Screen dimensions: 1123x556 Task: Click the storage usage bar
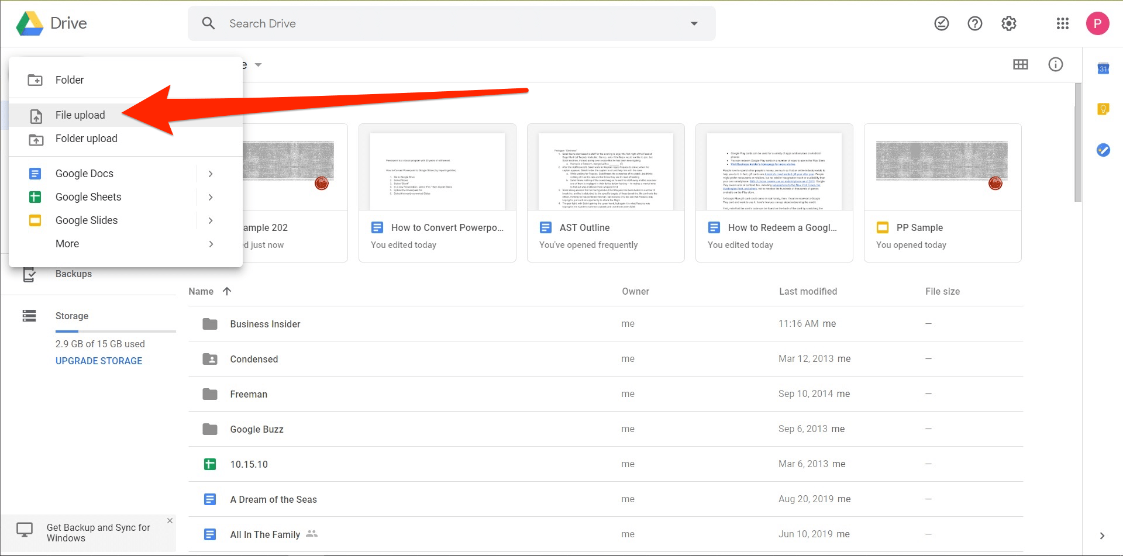coord(115,331)
